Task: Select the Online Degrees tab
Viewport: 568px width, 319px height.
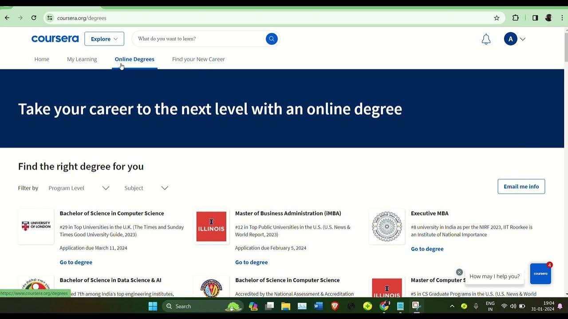Action: click(x=134, y=59)
